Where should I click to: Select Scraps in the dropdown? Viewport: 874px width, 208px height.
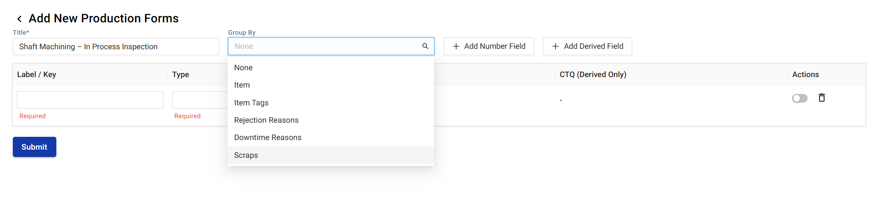[x=246, y=155]
